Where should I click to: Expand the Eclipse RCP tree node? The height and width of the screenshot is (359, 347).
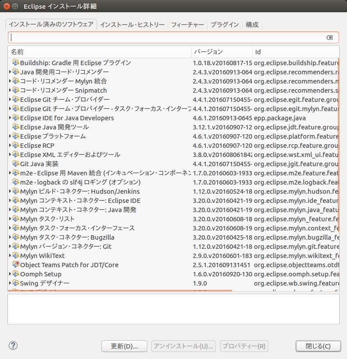[10, 145]
